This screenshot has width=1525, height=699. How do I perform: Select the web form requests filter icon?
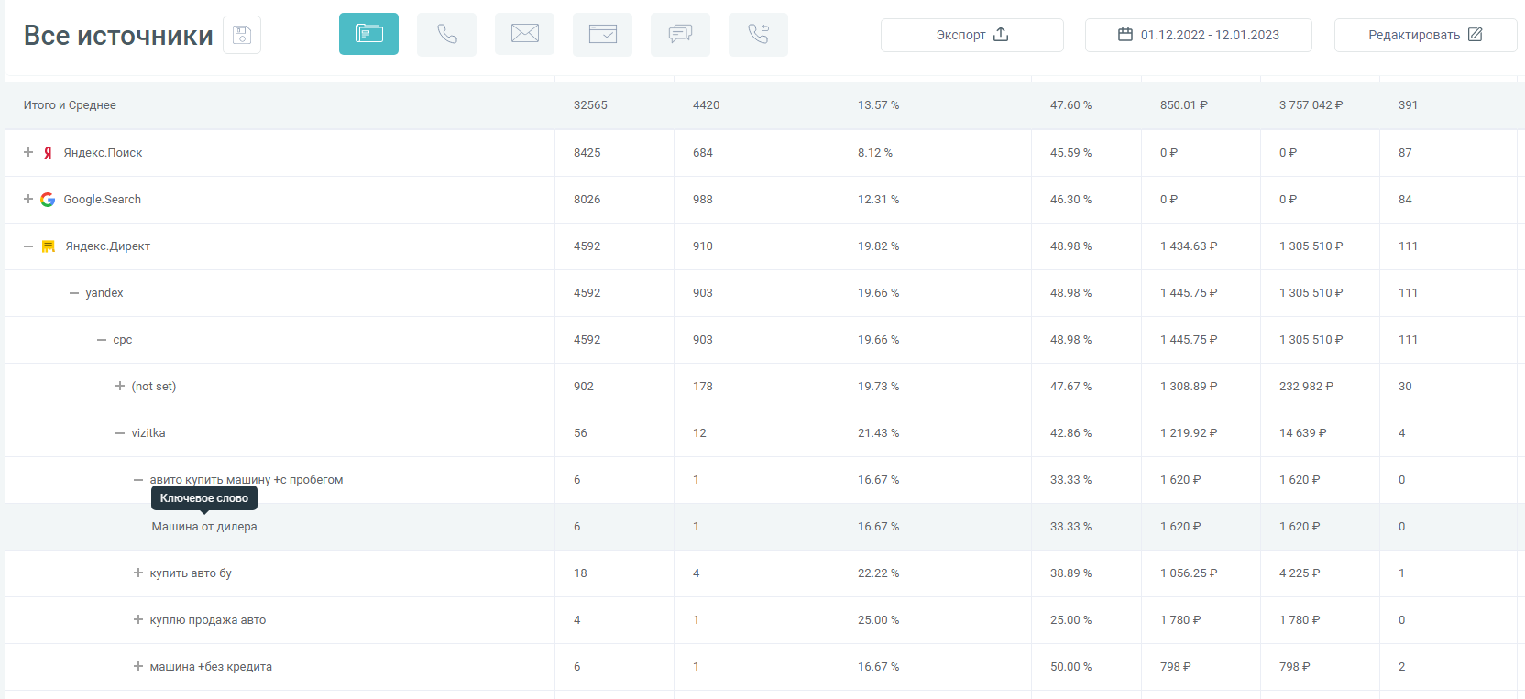click(602, 34)
